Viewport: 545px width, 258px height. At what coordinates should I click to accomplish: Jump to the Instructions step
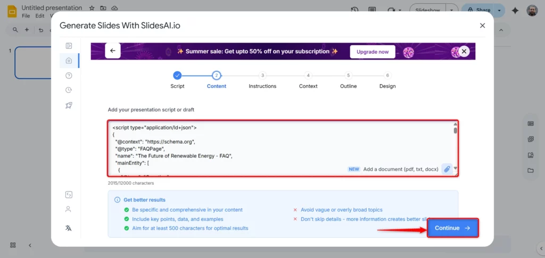[262, 76]
